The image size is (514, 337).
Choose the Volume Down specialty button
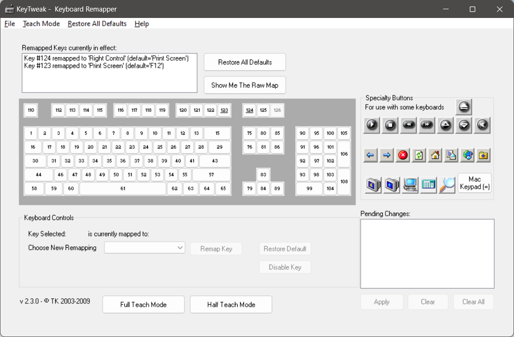click(464, 125)
